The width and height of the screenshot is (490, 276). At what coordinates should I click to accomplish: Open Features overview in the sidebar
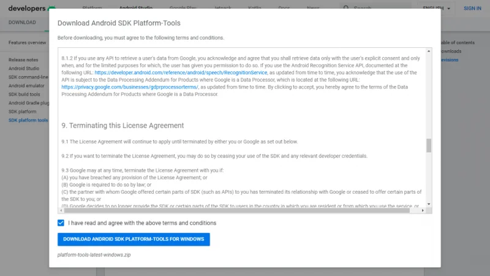[27, 42]
